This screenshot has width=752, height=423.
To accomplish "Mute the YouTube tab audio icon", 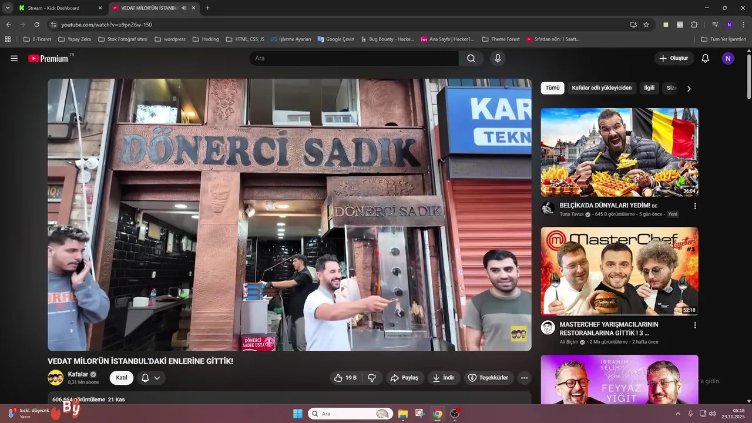I will pos(184,8).
